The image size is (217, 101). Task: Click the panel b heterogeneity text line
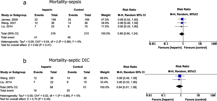(x=40, y=96)
